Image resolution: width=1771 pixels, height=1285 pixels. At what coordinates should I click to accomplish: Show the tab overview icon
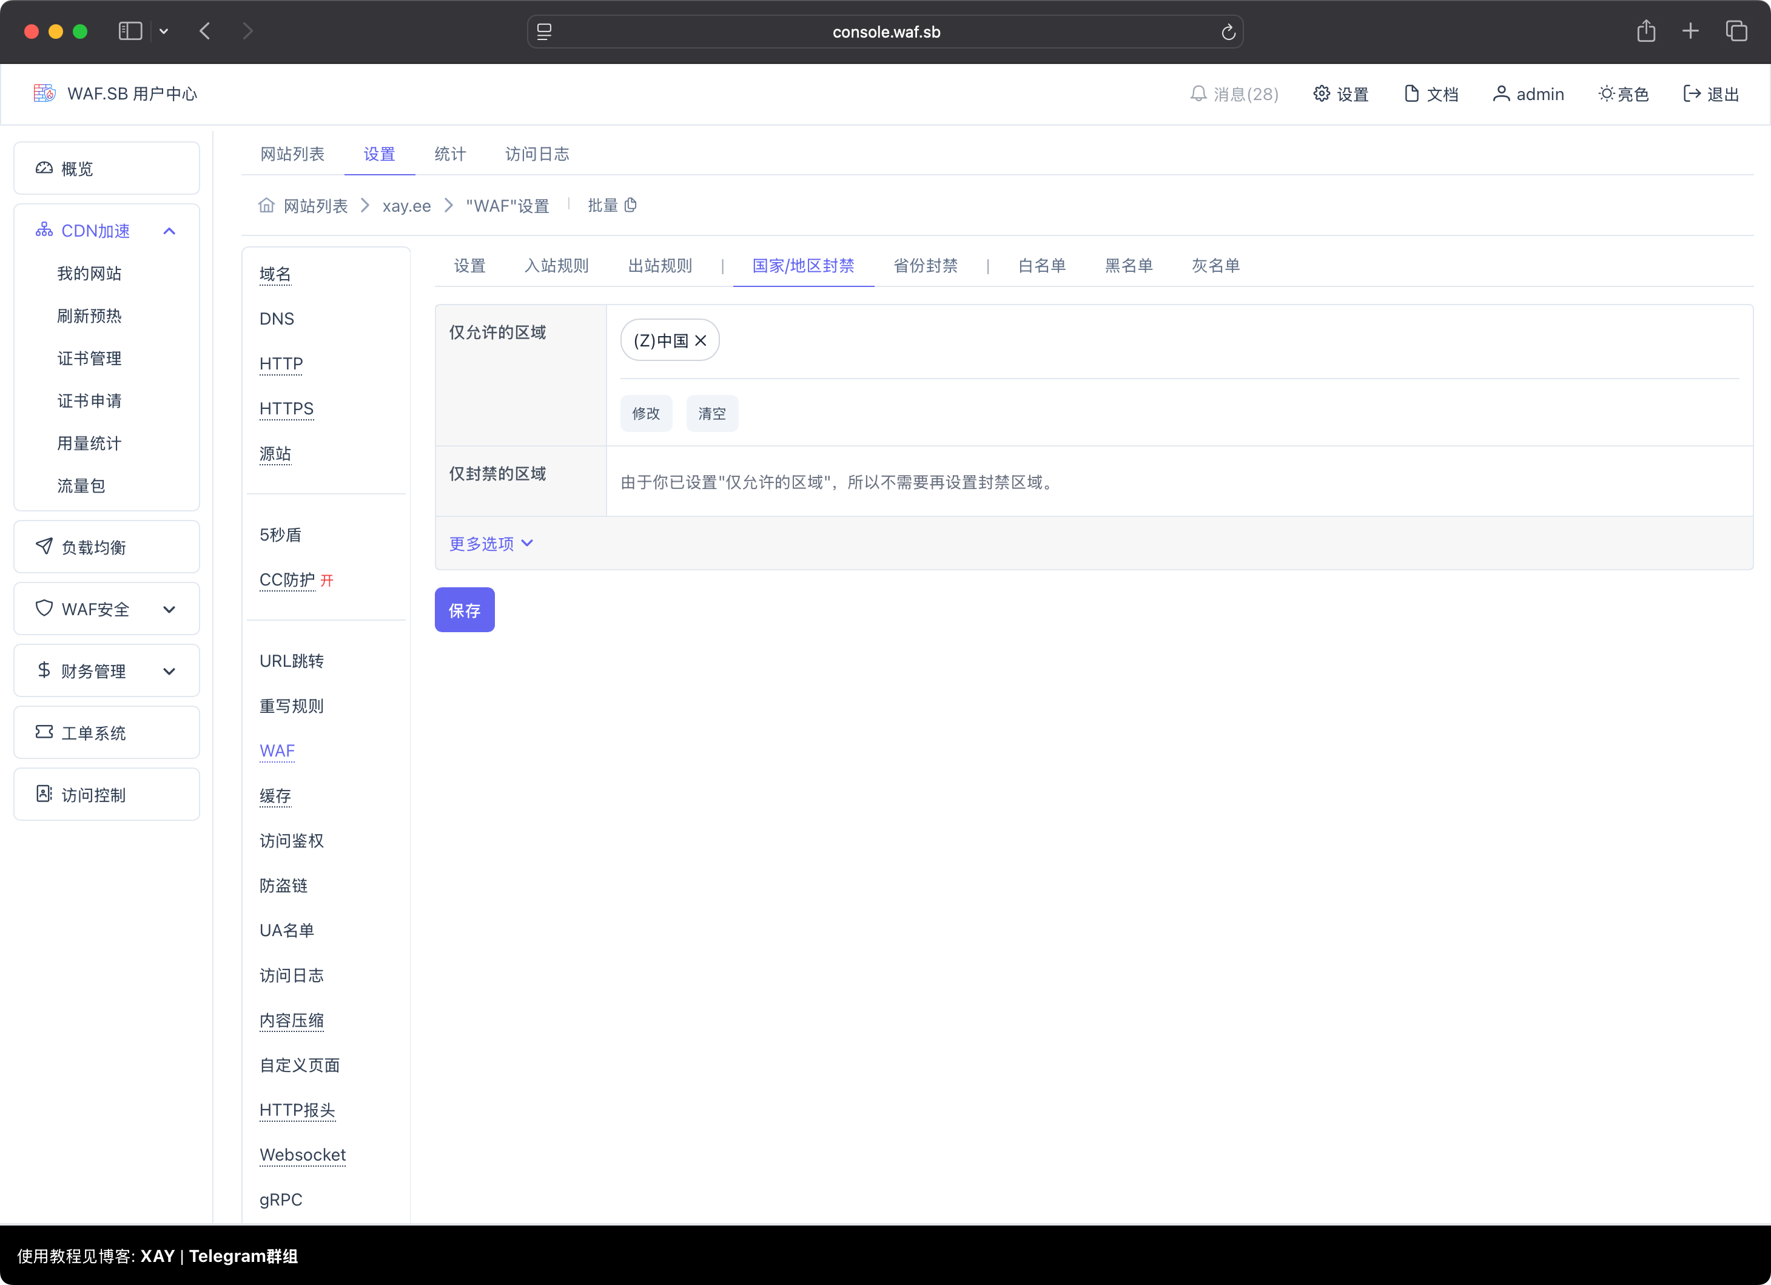(x=1736, y=32)
